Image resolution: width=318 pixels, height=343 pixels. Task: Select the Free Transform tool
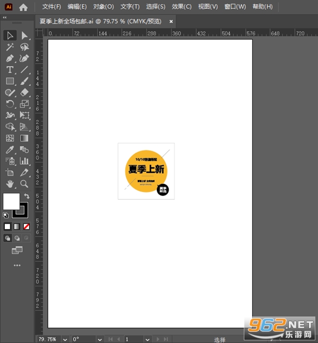click(x=24, y=115)
